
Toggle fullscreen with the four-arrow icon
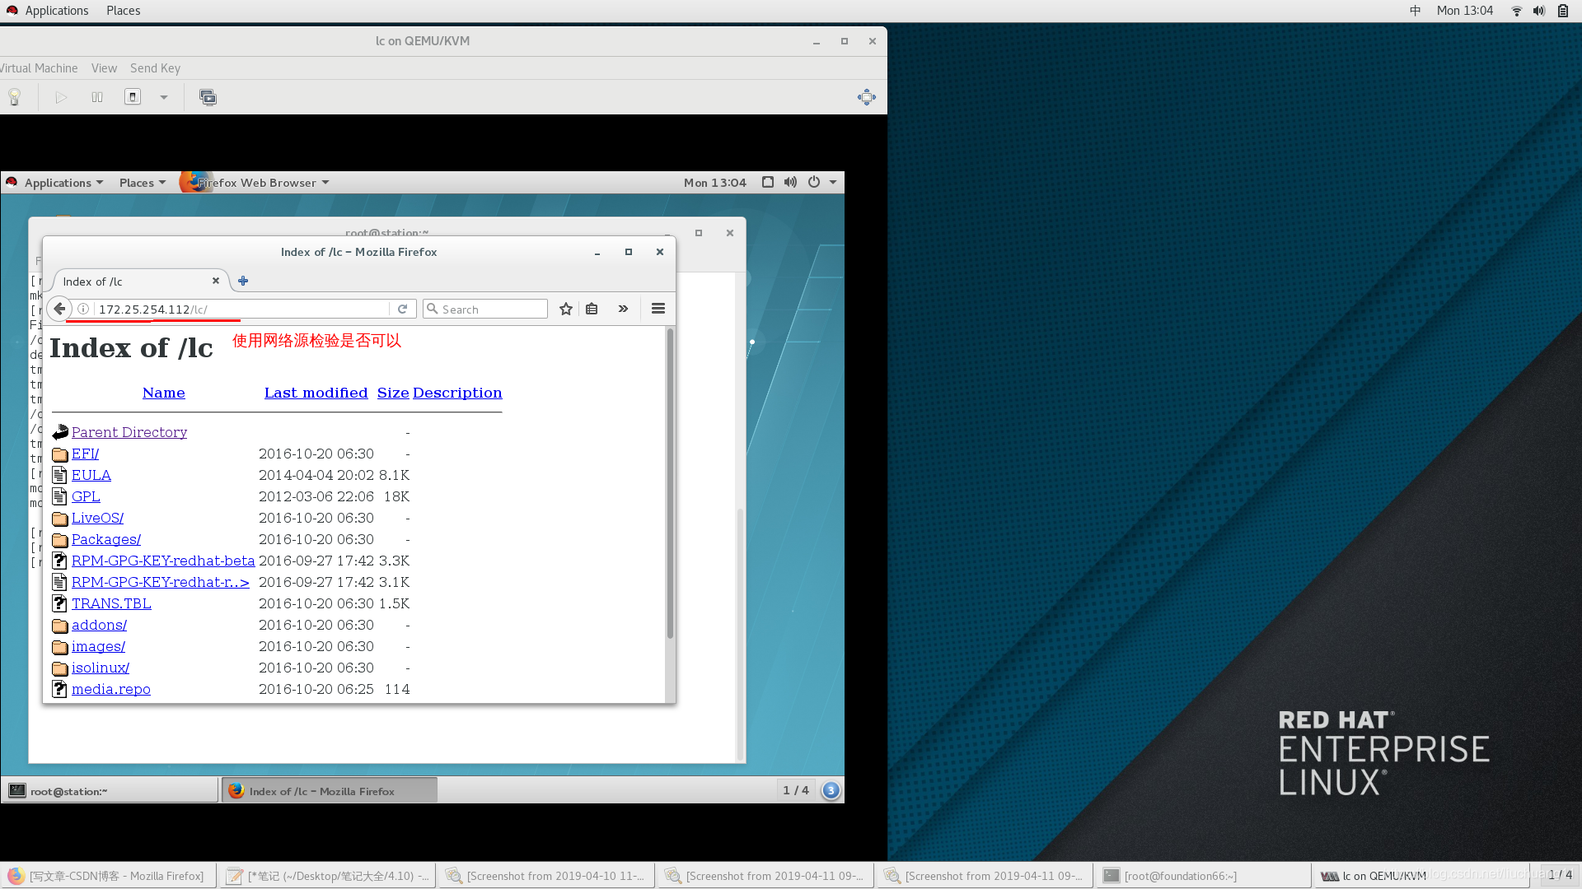click(x=867, y=97)
